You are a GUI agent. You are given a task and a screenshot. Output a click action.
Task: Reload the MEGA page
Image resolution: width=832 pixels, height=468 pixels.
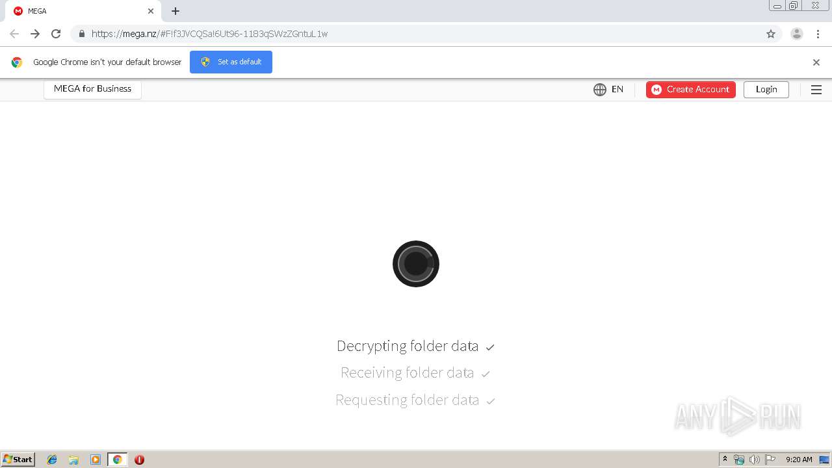(56, 34)
